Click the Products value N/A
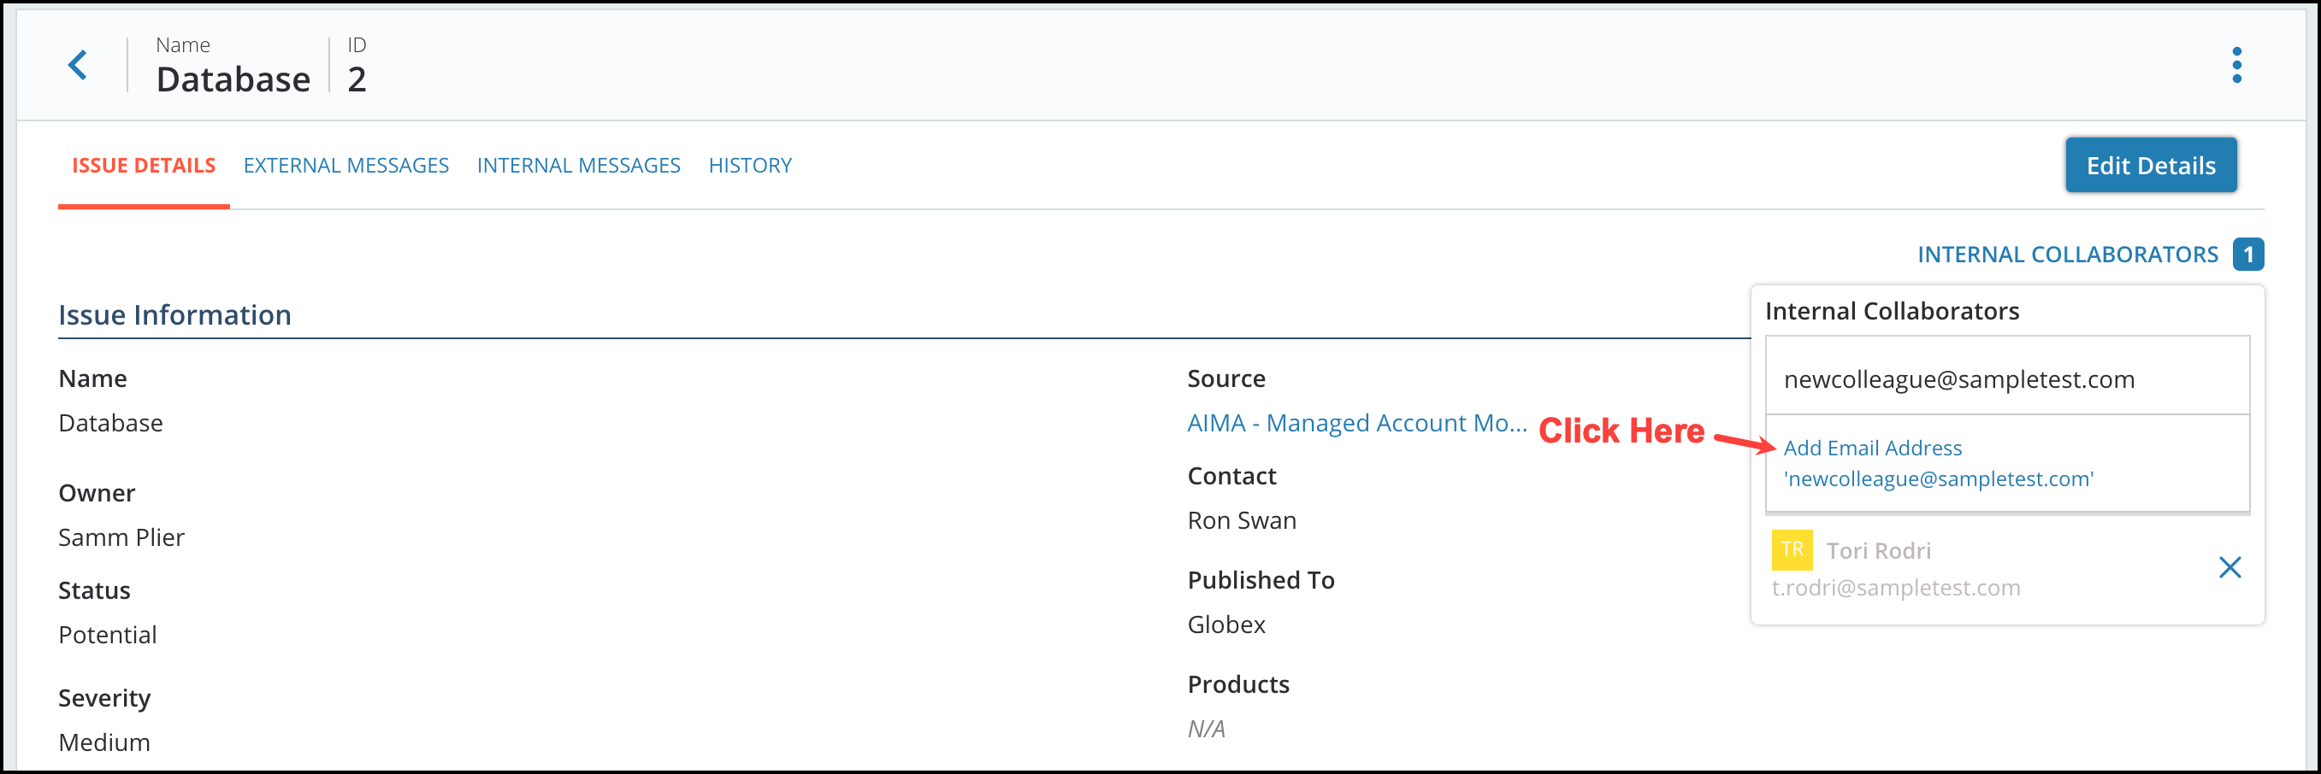The image size is (2321, 774). [1206, 728]
